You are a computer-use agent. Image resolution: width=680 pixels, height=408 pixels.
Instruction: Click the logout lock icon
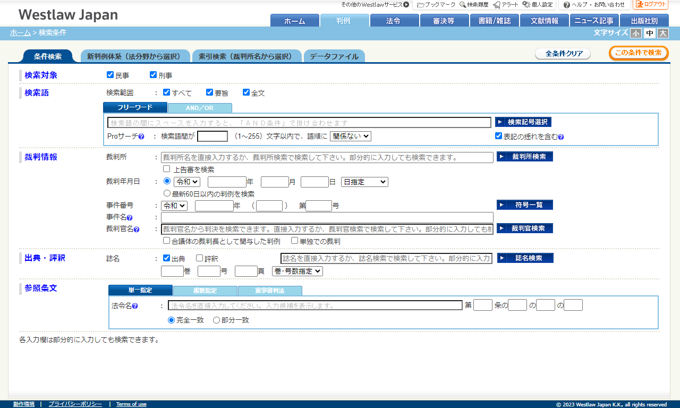click(x=639, y=4)
